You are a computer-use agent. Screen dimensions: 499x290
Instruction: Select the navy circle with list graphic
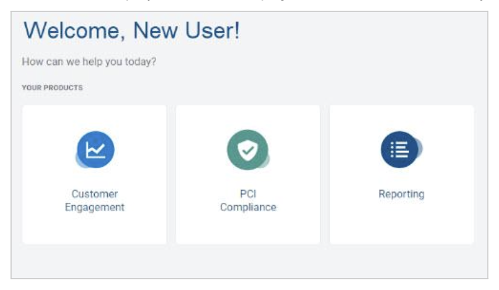click(x=400, y=149)
